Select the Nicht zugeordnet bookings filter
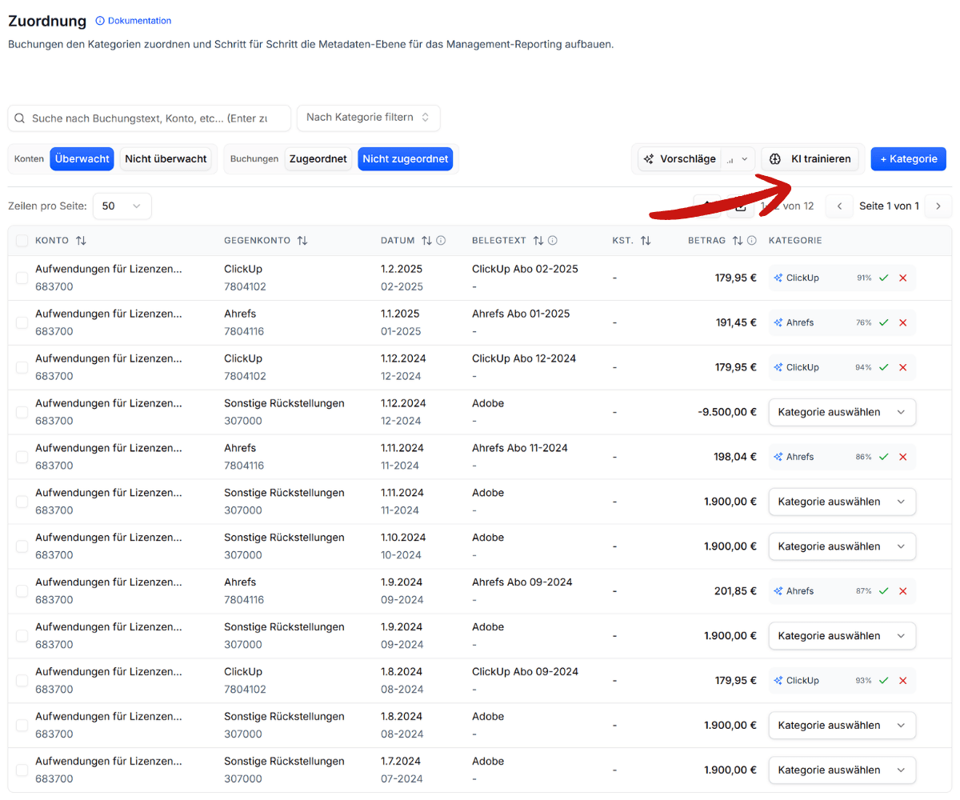Image resolution: width=960 pixels, height=800 pixels. [405, 159]
